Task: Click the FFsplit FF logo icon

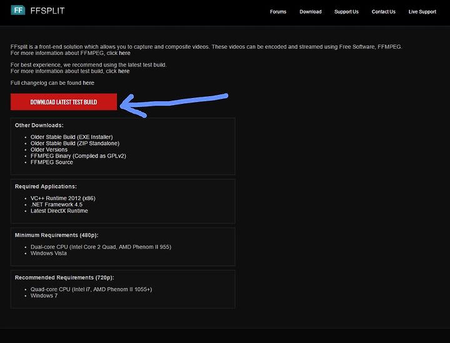Action: tap(17, 11)
